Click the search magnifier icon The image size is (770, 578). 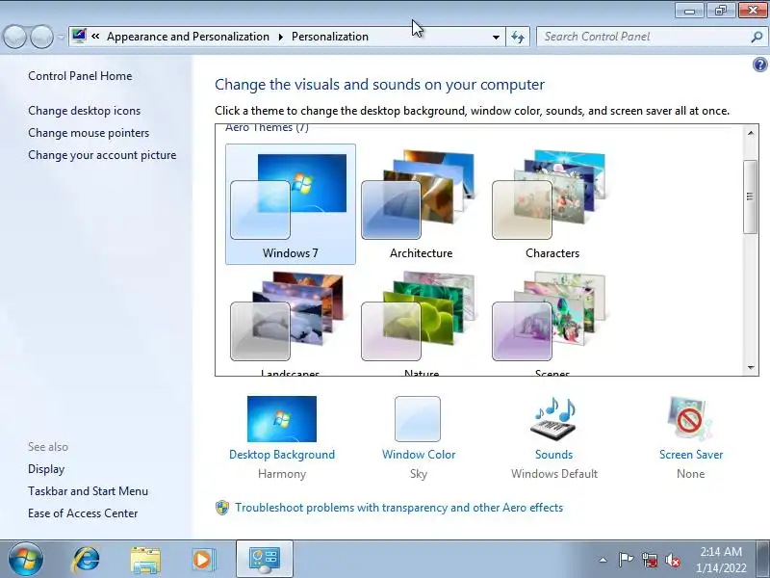coord(757,37)
